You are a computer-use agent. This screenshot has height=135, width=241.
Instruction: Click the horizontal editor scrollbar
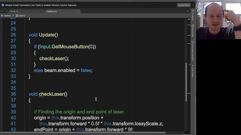point(83,133)
